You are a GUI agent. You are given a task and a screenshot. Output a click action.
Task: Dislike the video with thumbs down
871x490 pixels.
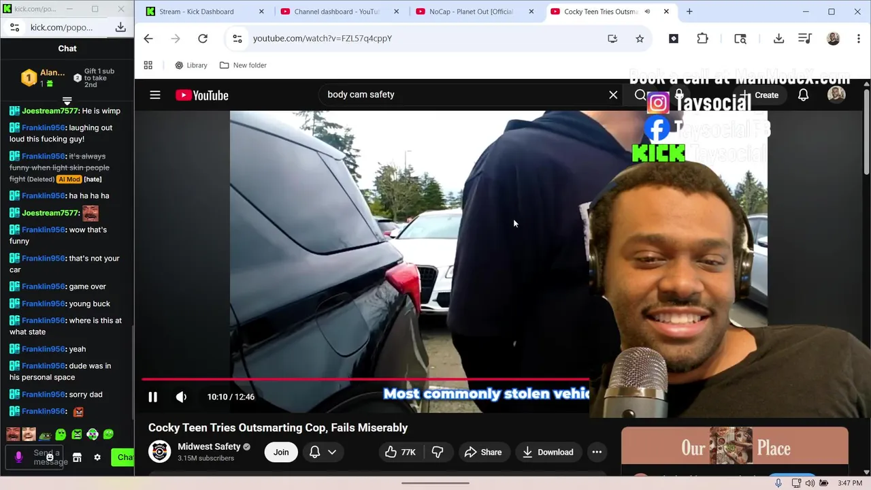click(438, 452)
